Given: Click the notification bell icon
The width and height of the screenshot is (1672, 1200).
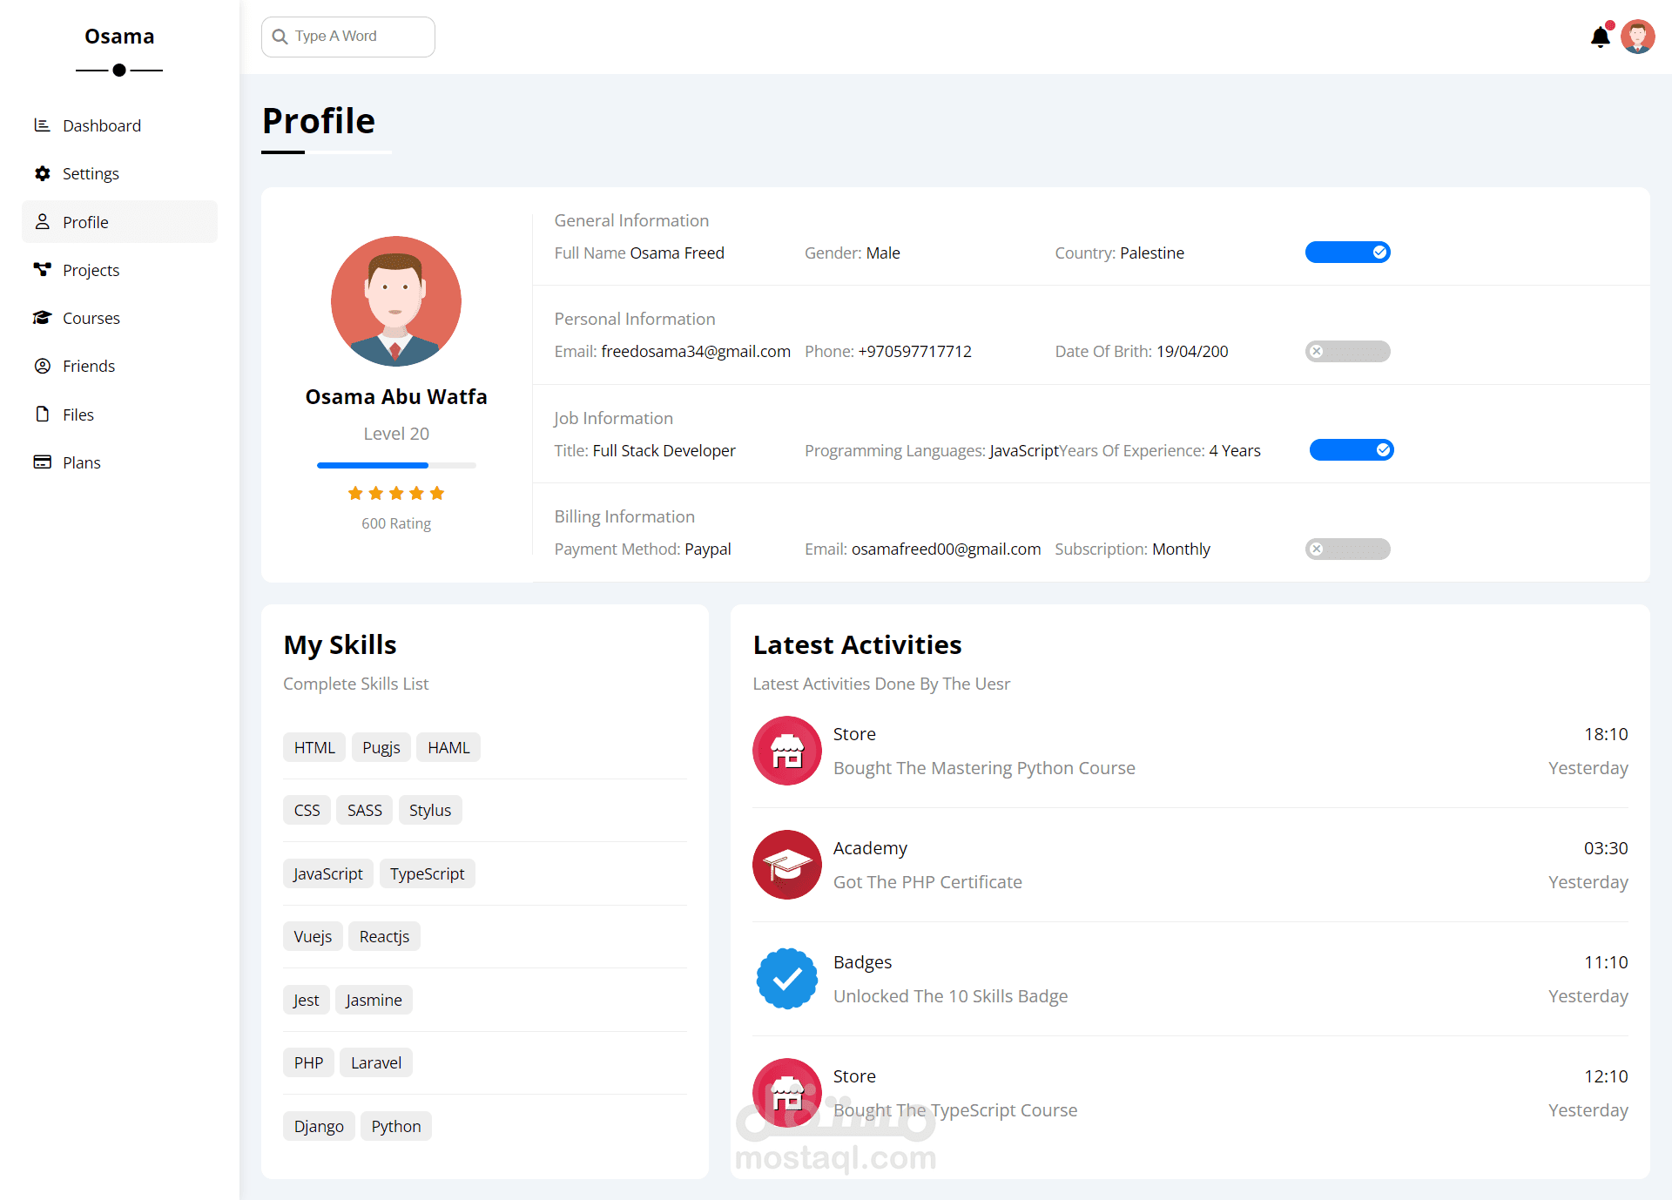Looking at the screenshot, I should pos(1600,37).
